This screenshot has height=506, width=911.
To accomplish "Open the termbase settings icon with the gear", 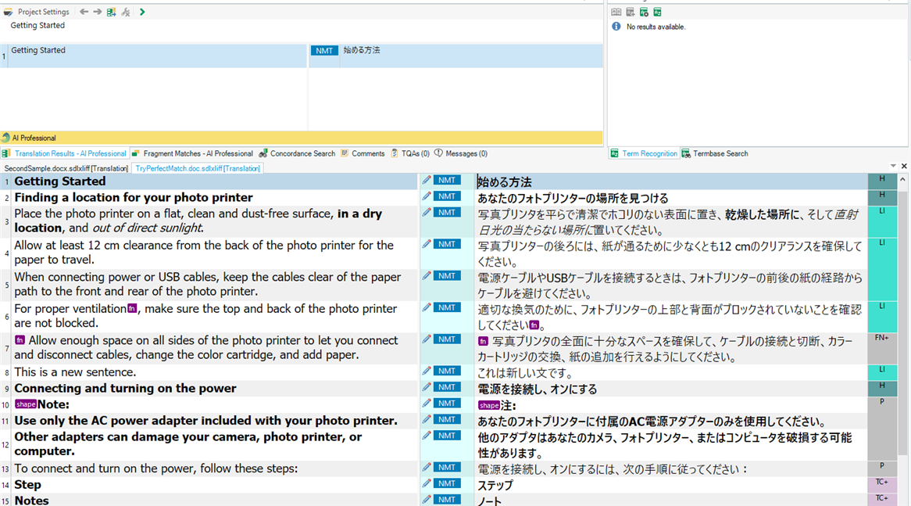I will [644, 11].
